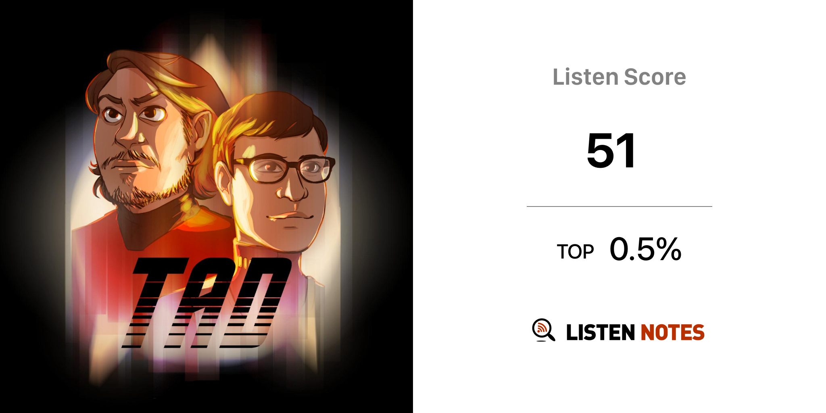Open the black LISTEN wordmark link
The image size is (826, 413).
coord(601,332)
